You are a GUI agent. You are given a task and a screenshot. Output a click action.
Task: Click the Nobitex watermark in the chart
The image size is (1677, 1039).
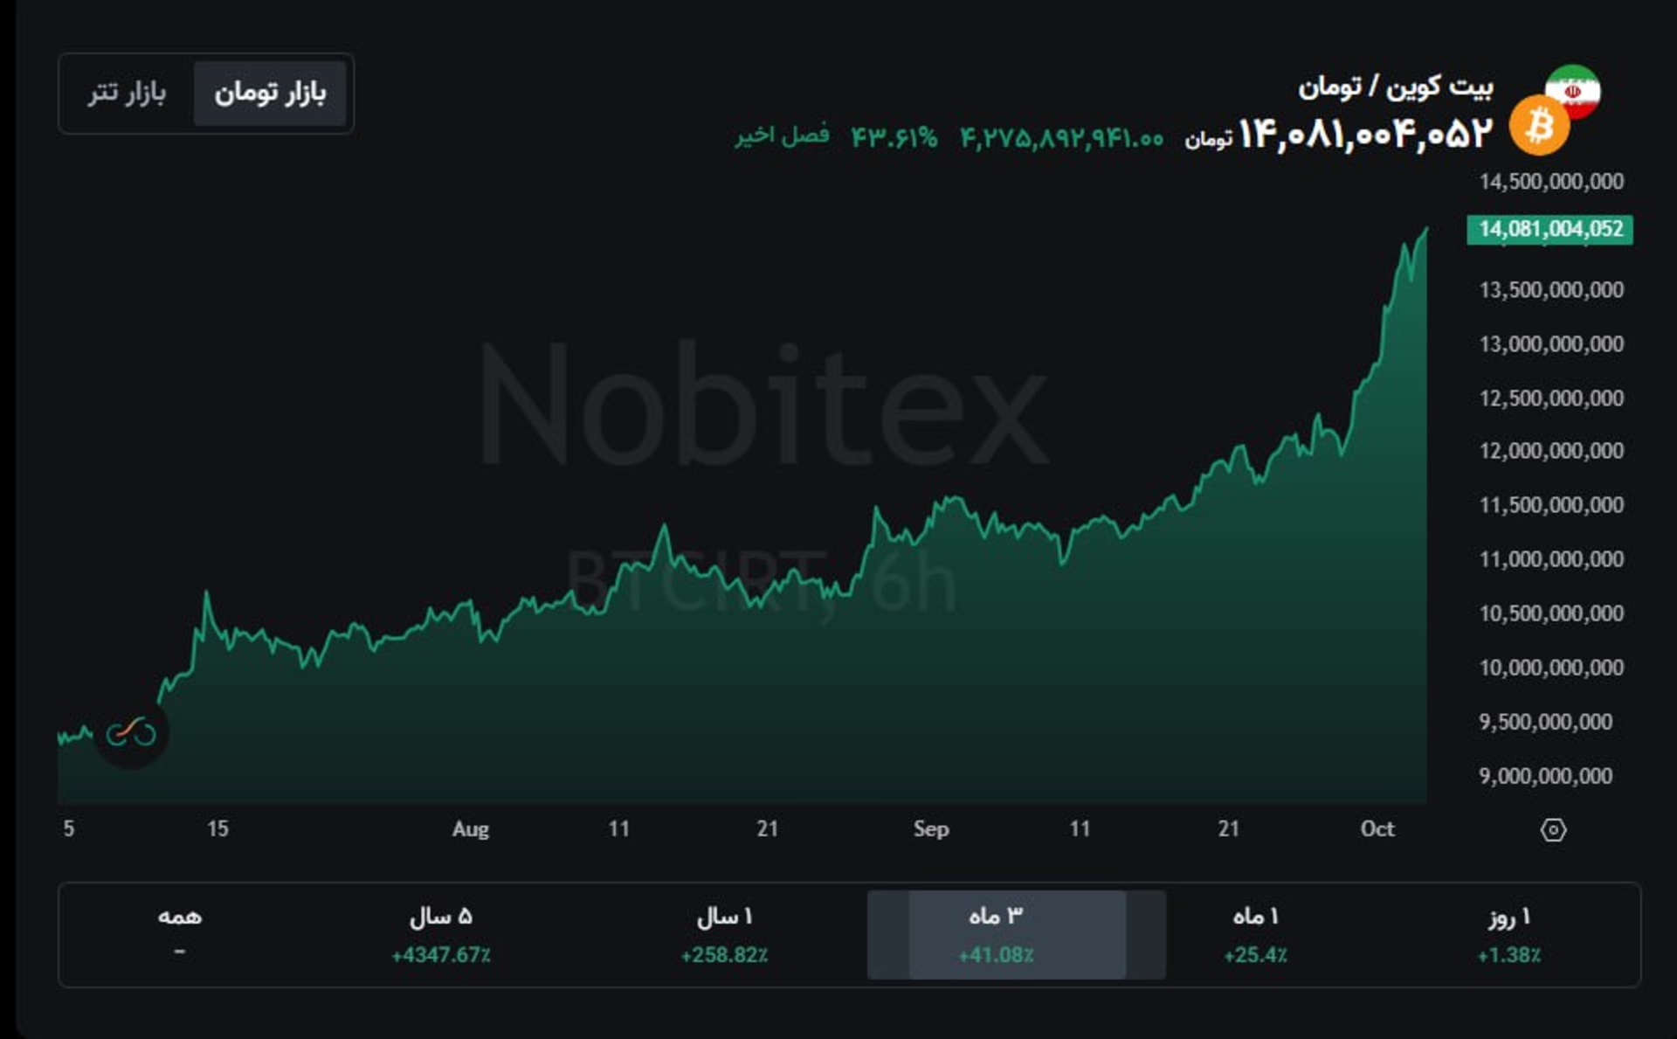(x=762, y=406)
